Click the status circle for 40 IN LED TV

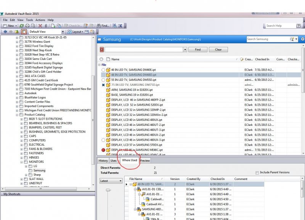pos(103,70)
